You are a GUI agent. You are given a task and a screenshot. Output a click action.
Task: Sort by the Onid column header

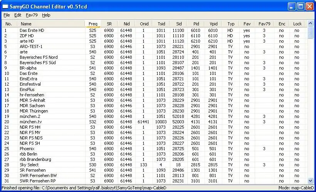pyautogui.click(x=144, y=24)
